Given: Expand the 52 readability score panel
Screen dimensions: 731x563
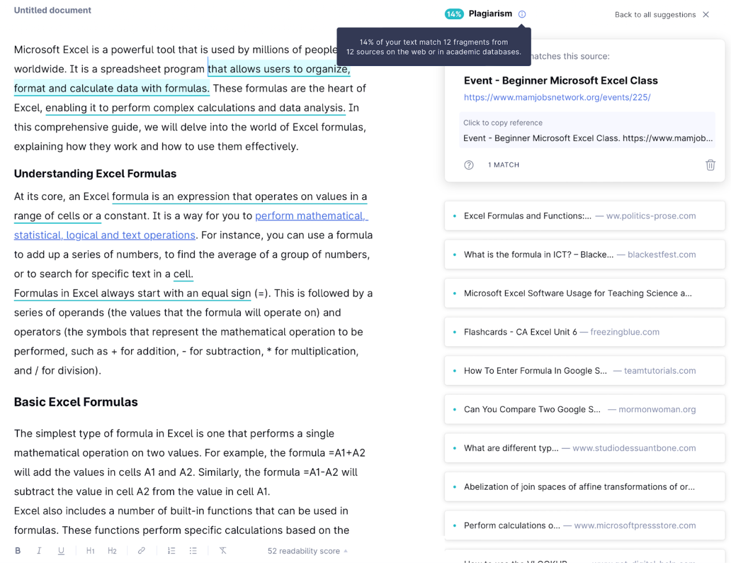Looking at the screenshot, I should 307,551.
